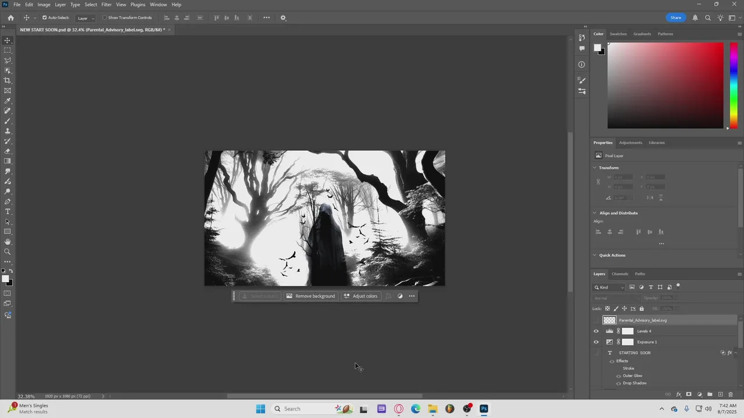Create a new group folder icon
The image size is (744, 418).
tap(710, 394)
